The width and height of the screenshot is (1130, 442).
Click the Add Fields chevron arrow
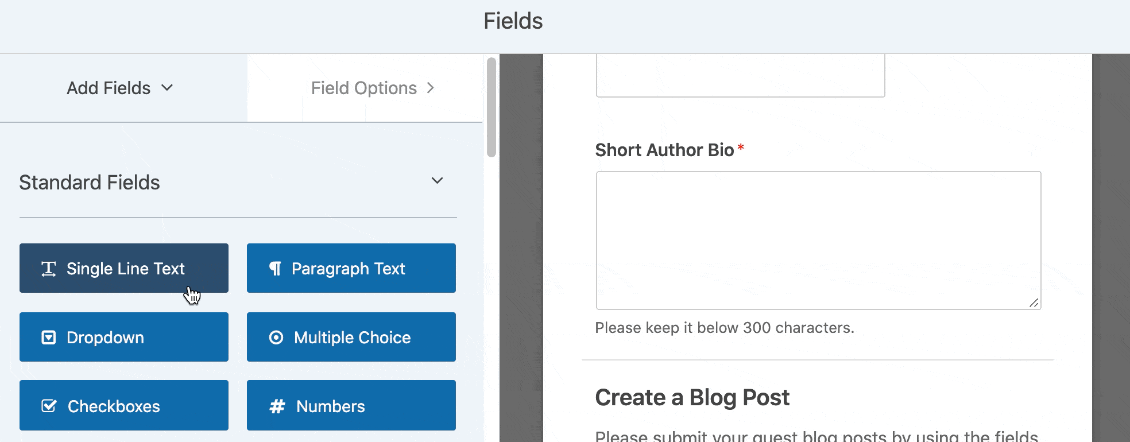tap(167, 88)
